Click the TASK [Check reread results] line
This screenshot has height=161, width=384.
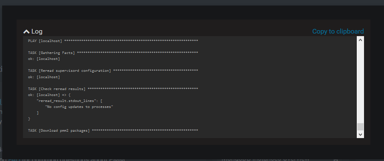113,89
